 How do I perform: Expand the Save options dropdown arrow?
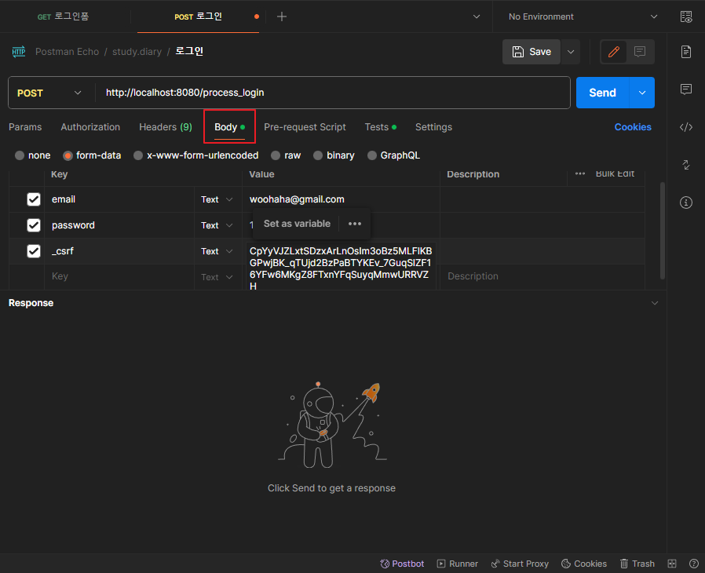tap(571, 52)
